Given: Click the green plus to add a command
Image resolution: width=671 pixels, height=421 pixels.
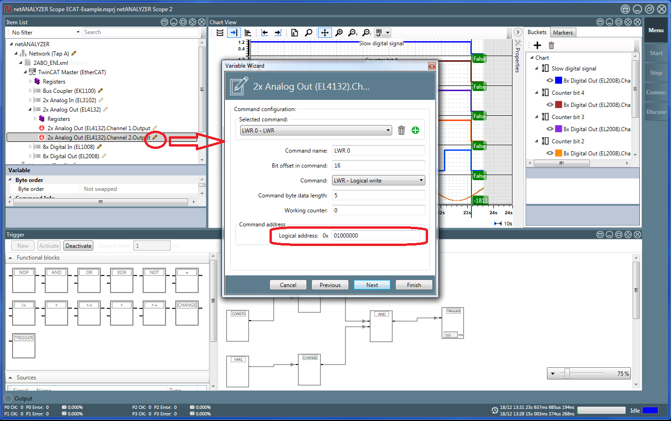Looking at the screenshot, I should coord(415,130).
